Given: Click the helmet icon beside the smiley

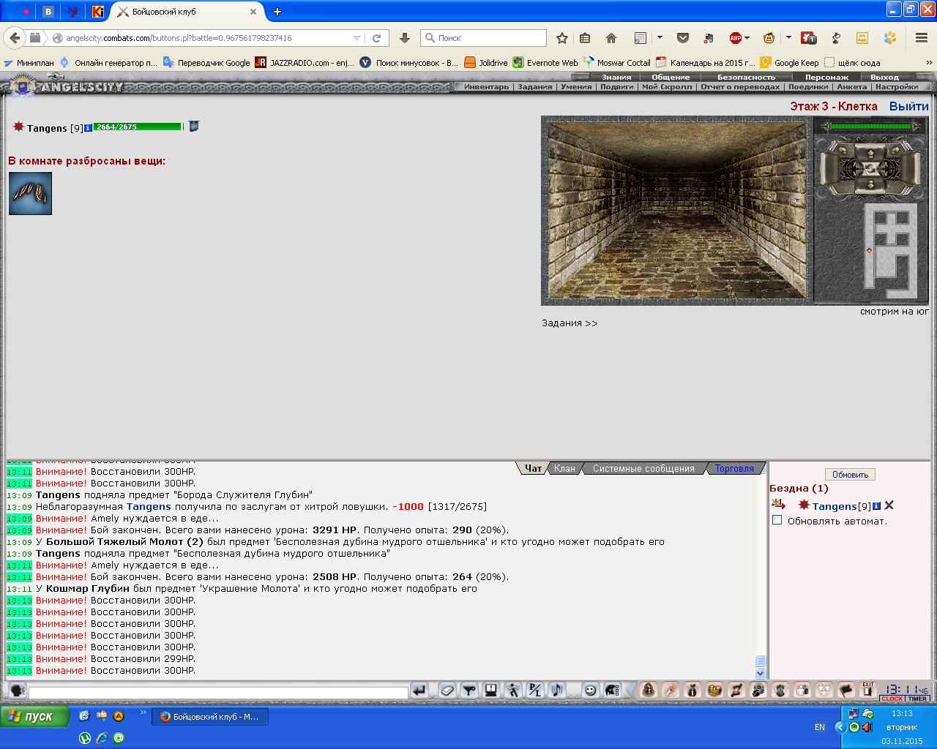Looking at the screenshot, I should coord(613,690).
